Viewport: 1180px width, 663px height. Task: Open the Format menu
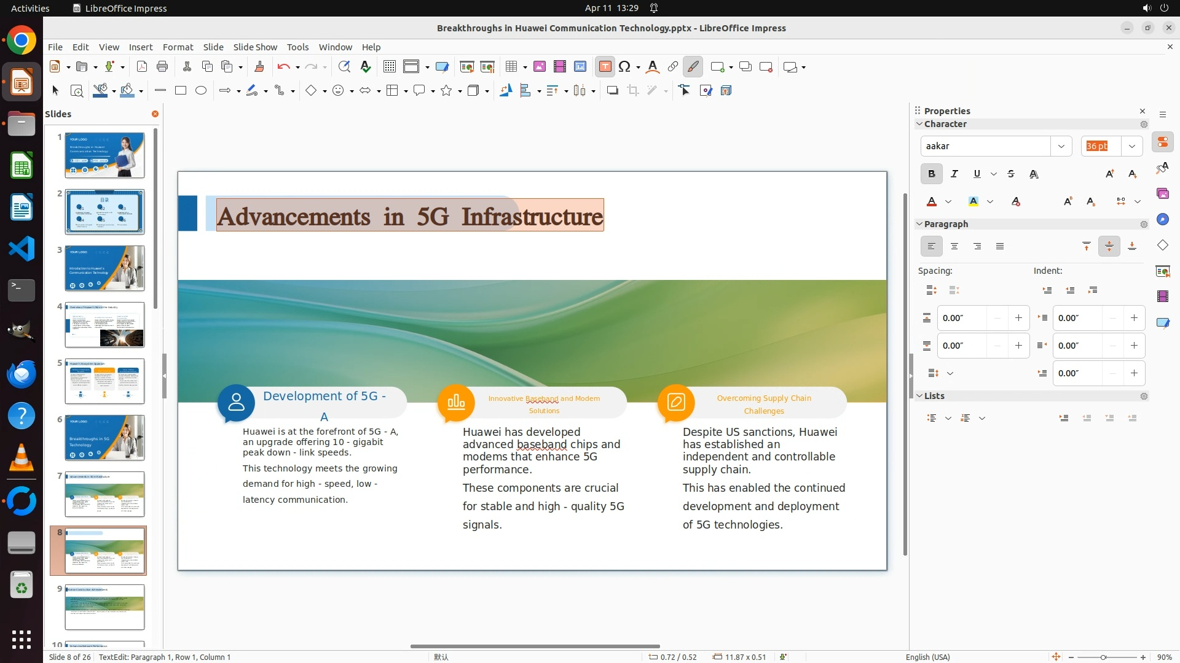click(178, 47)
